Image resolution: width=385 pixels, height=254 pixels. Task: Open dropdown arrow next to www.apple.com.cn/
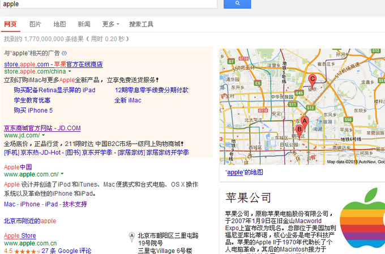click(62, 174)
